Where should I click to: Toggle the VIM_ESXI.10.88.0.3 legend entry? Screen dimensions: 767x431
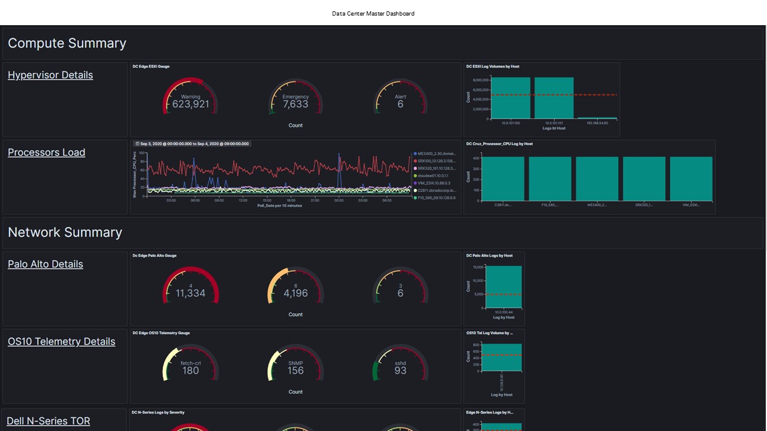[436, 183]
